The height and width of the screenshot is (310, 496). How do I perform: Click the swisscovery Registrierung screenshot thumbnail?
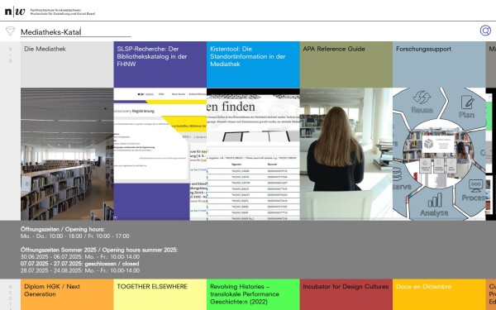160,154
